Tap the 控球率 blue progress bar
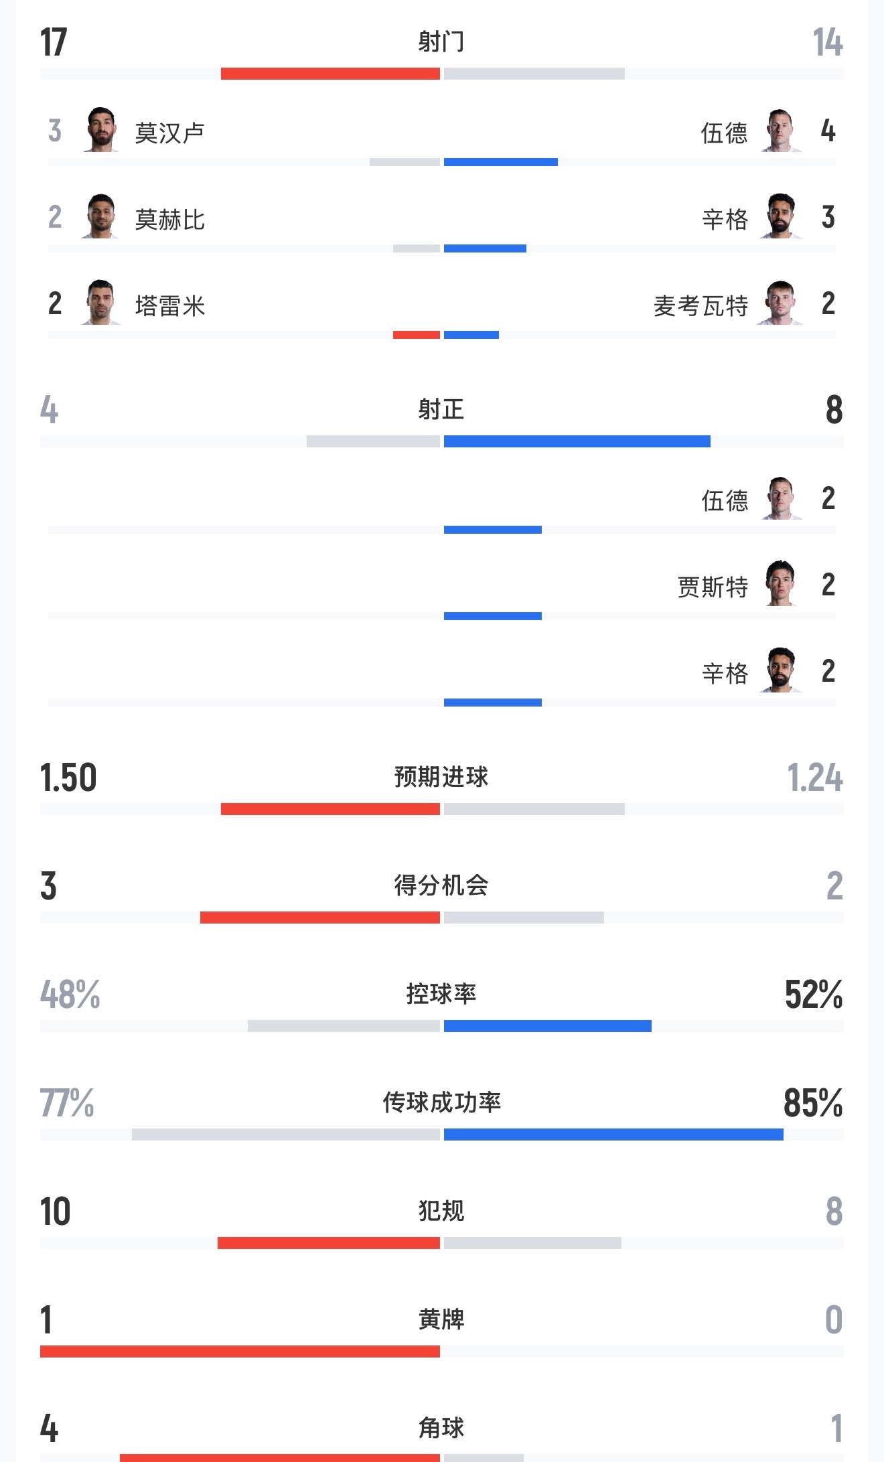This screenshot has width=884, height=1462. (x=547, y=1026)
